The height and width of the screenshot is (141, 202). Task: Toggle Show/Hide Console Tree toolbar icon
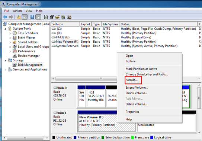point(25,17)
